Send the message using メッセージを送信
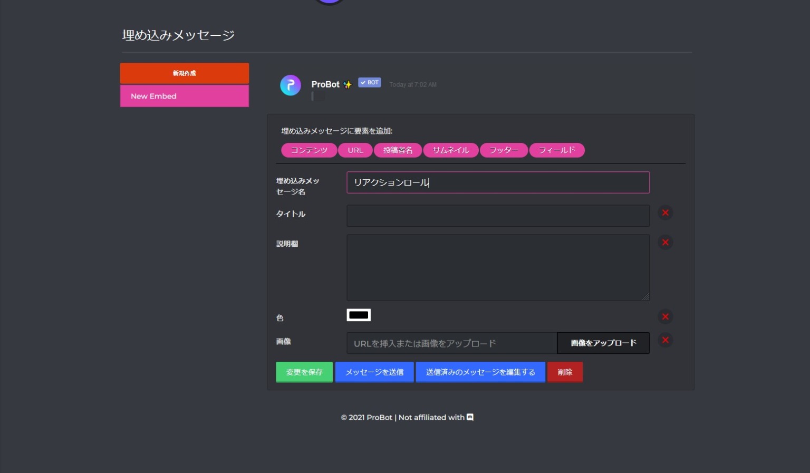Image resolution: width=810 pixels, height=473 pixels. click(374, 372)
